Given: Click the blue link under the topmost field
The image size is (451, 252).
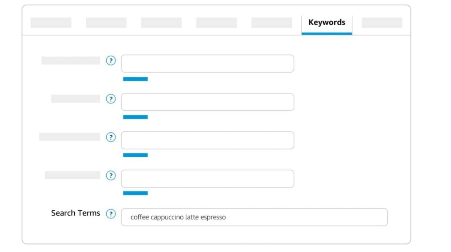Looking at the screenshot, I should click(135, 79).
